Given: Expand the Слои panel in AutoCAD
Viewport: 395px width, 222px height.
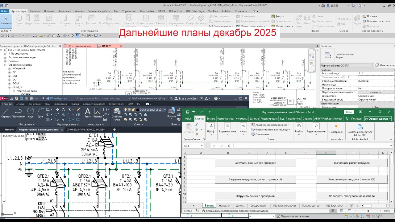Looking at the screenshot, I should pos(139,125).
